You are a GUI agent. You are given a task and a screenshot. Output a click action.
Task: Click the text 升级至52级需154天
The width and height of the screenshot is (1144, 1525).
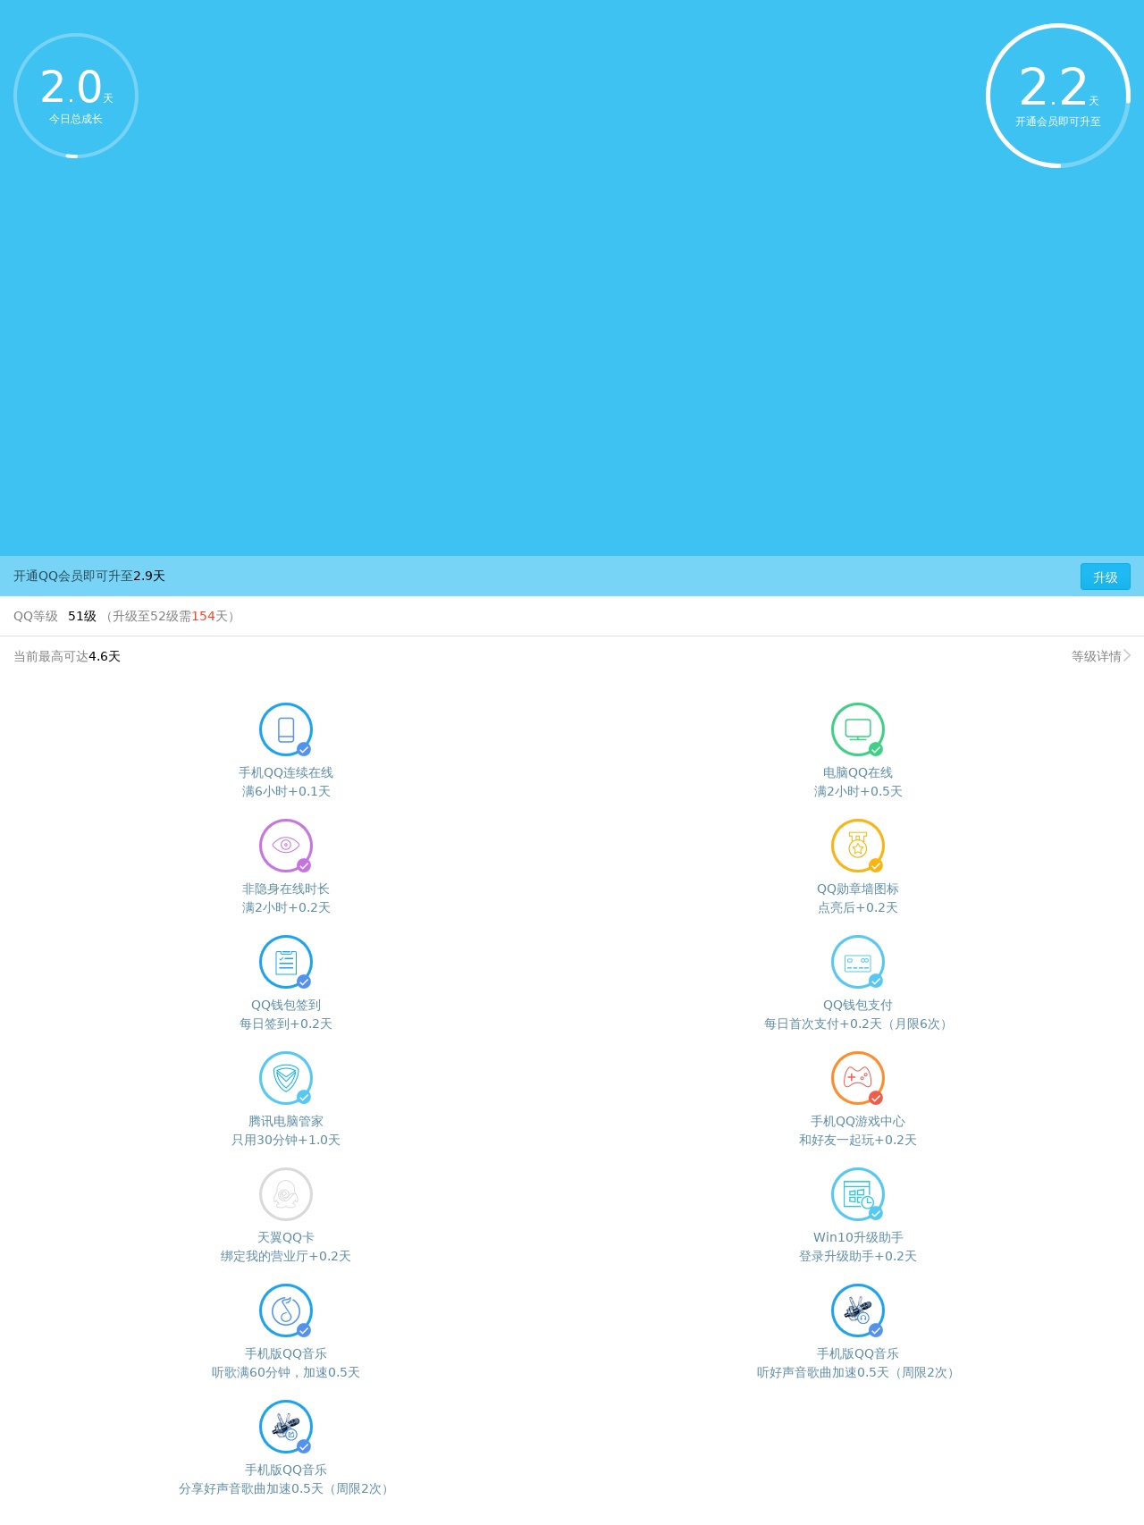point(170,616)
